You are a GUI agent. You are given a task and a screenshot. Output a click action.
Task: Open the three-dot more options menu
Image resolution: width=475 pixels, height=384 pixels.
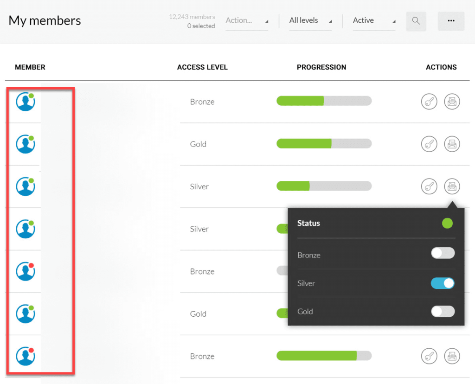click(451, 21)
